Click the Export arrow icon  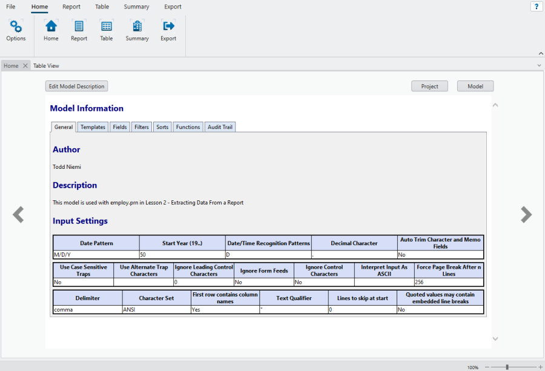click(x=168, y=27)
